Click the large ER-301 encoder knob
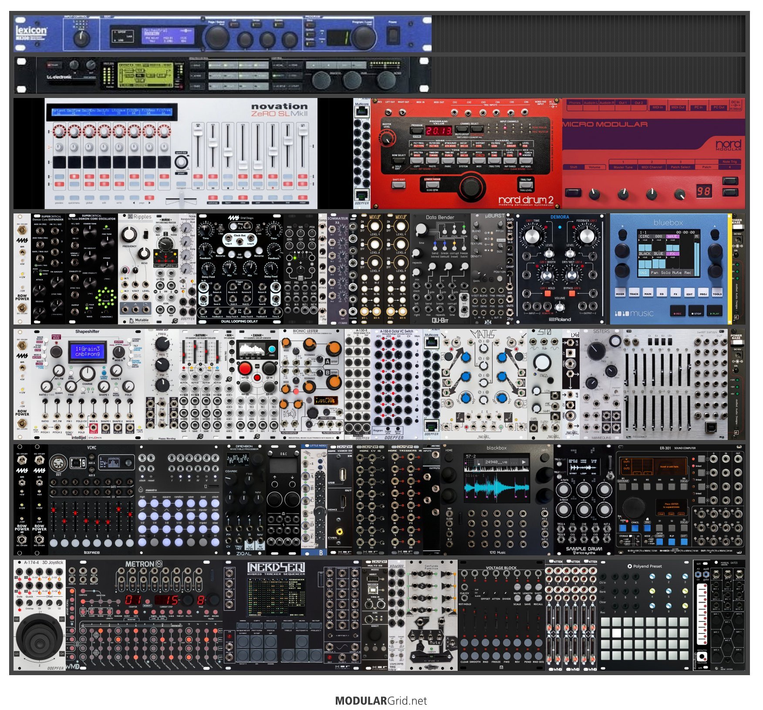Screen dimensions: 763x710 pos(634,507)
